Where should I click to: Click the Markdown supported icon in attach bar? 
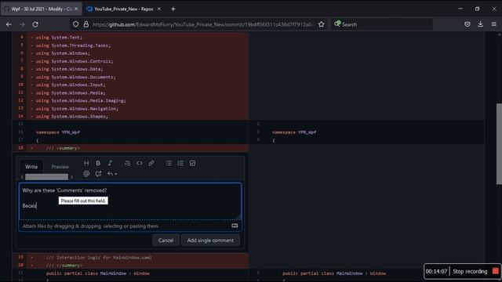point(235,226)
